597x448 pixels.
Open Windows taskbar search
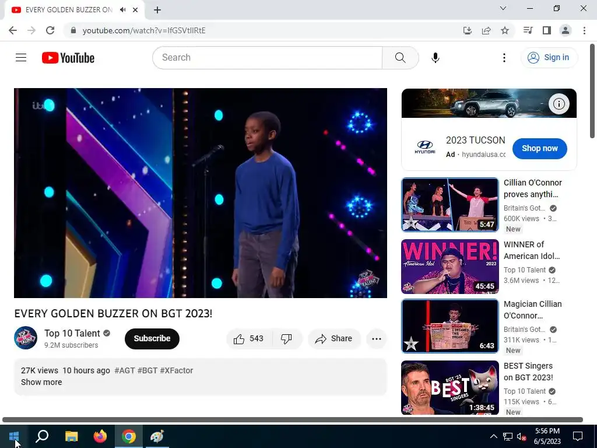[x=42, y=436]
